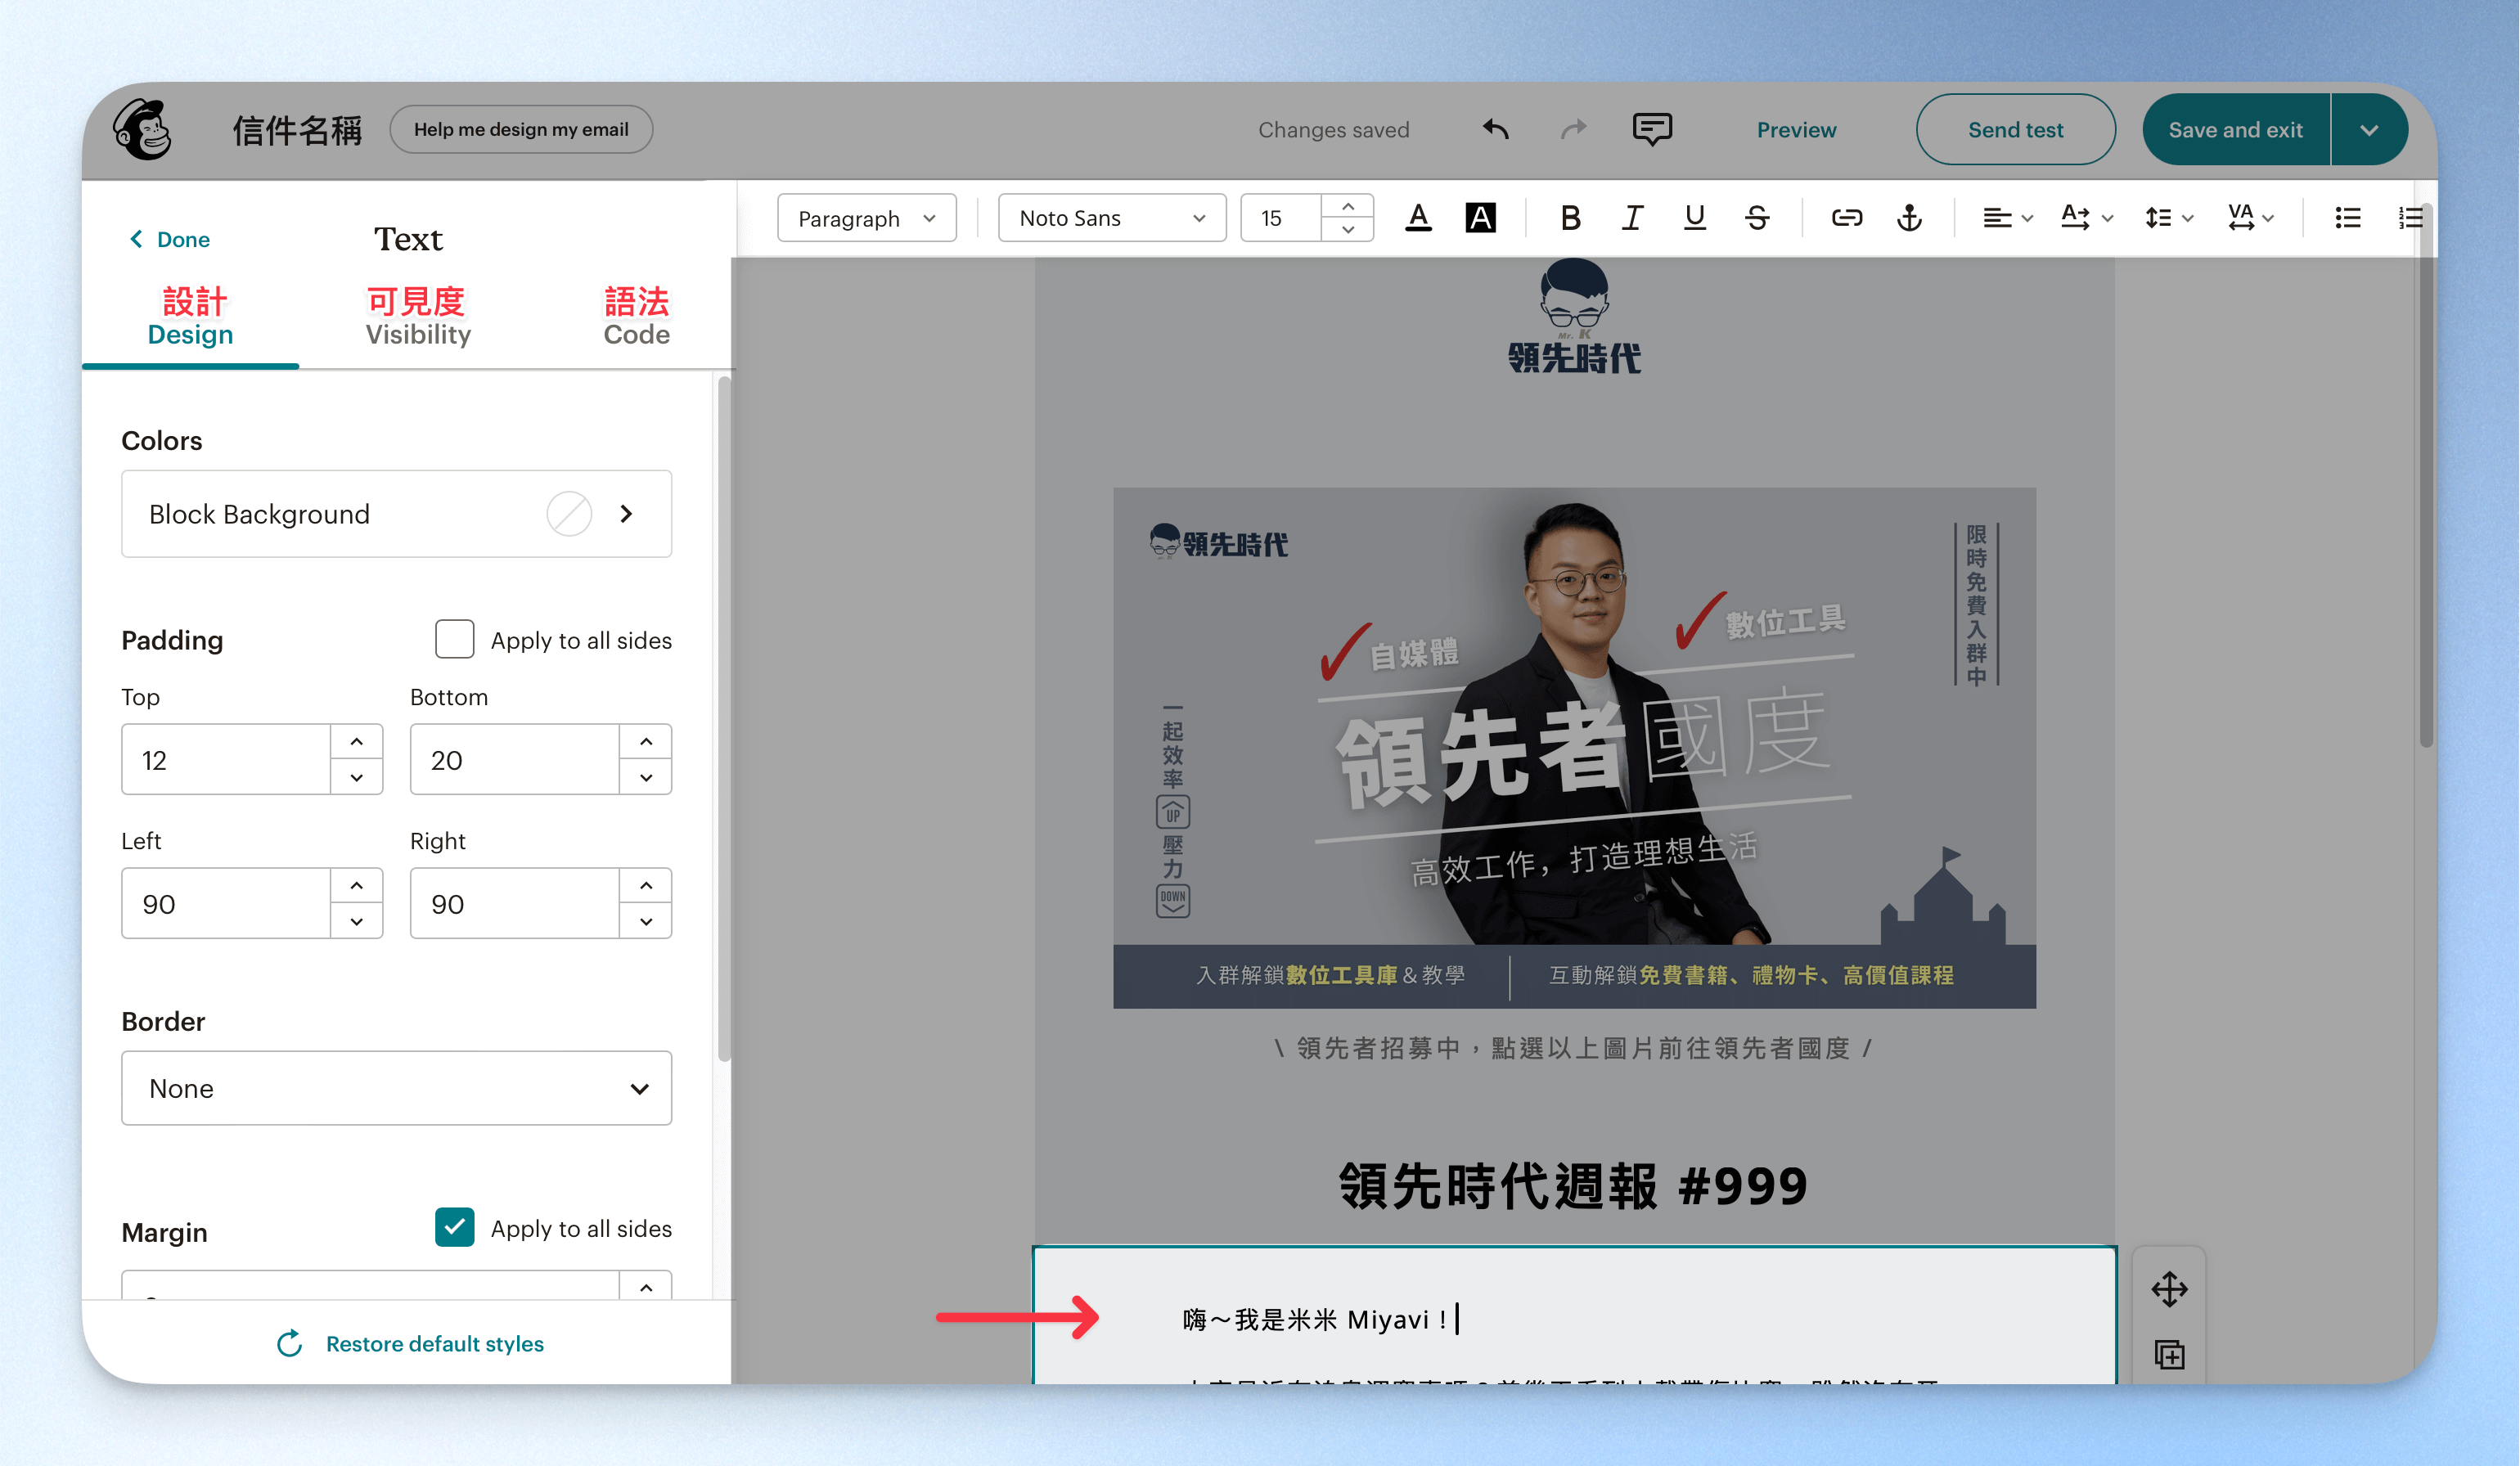Click Save and exit
Image resolution: width=2520 pixels, height=1466 pixels.
coord(2235,129)
